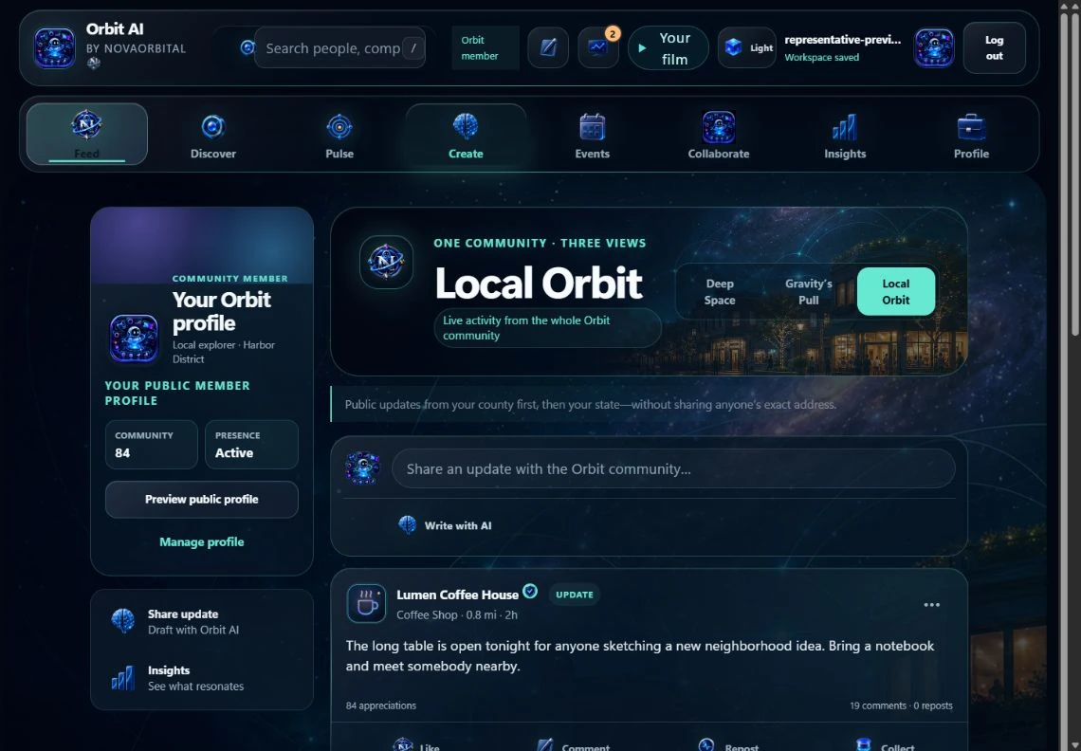Click the Your Orbit profile heading

click(x=221, y=311)
